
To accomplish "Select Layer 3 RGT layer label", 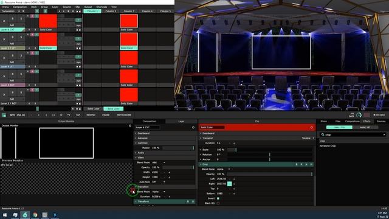I will [13, 85].
